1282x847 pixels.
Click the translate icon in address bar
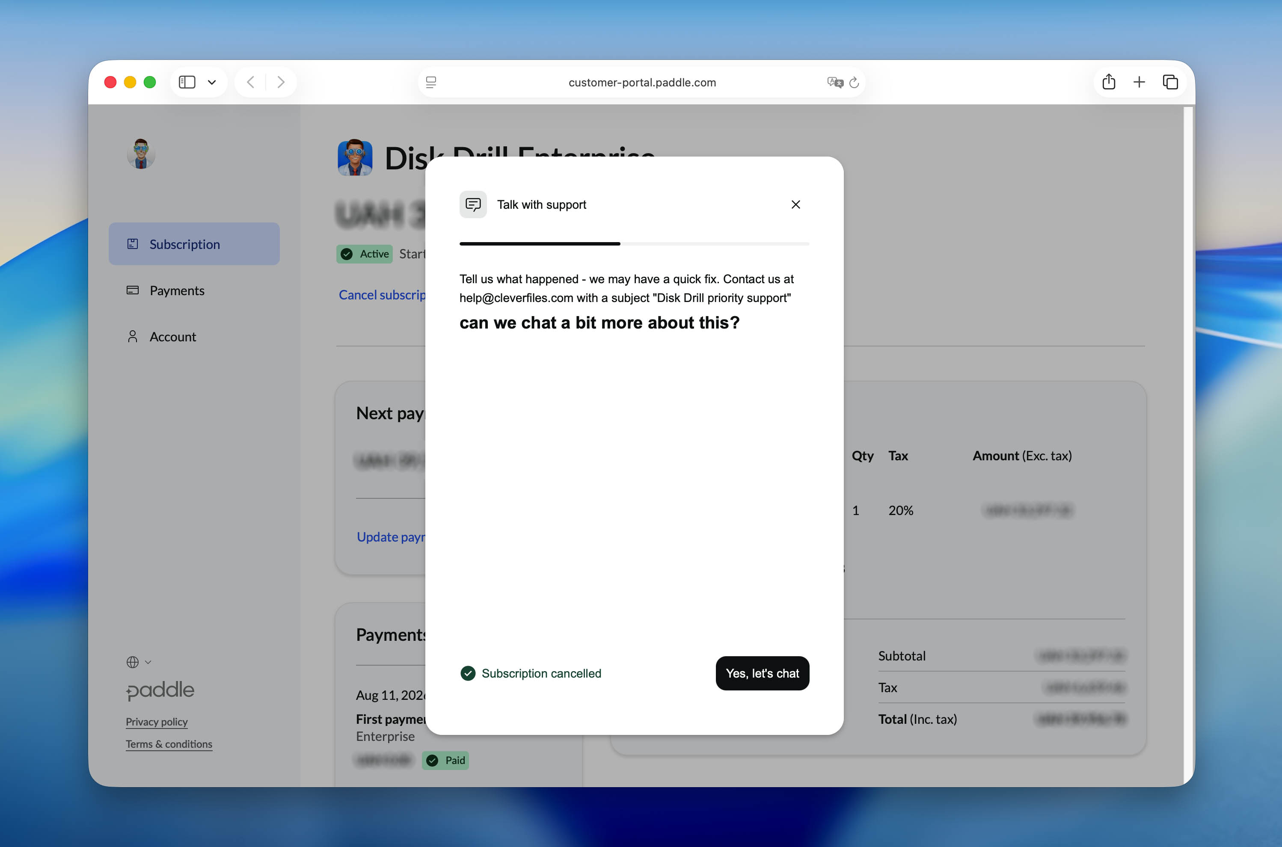click(x=835, y=82)
